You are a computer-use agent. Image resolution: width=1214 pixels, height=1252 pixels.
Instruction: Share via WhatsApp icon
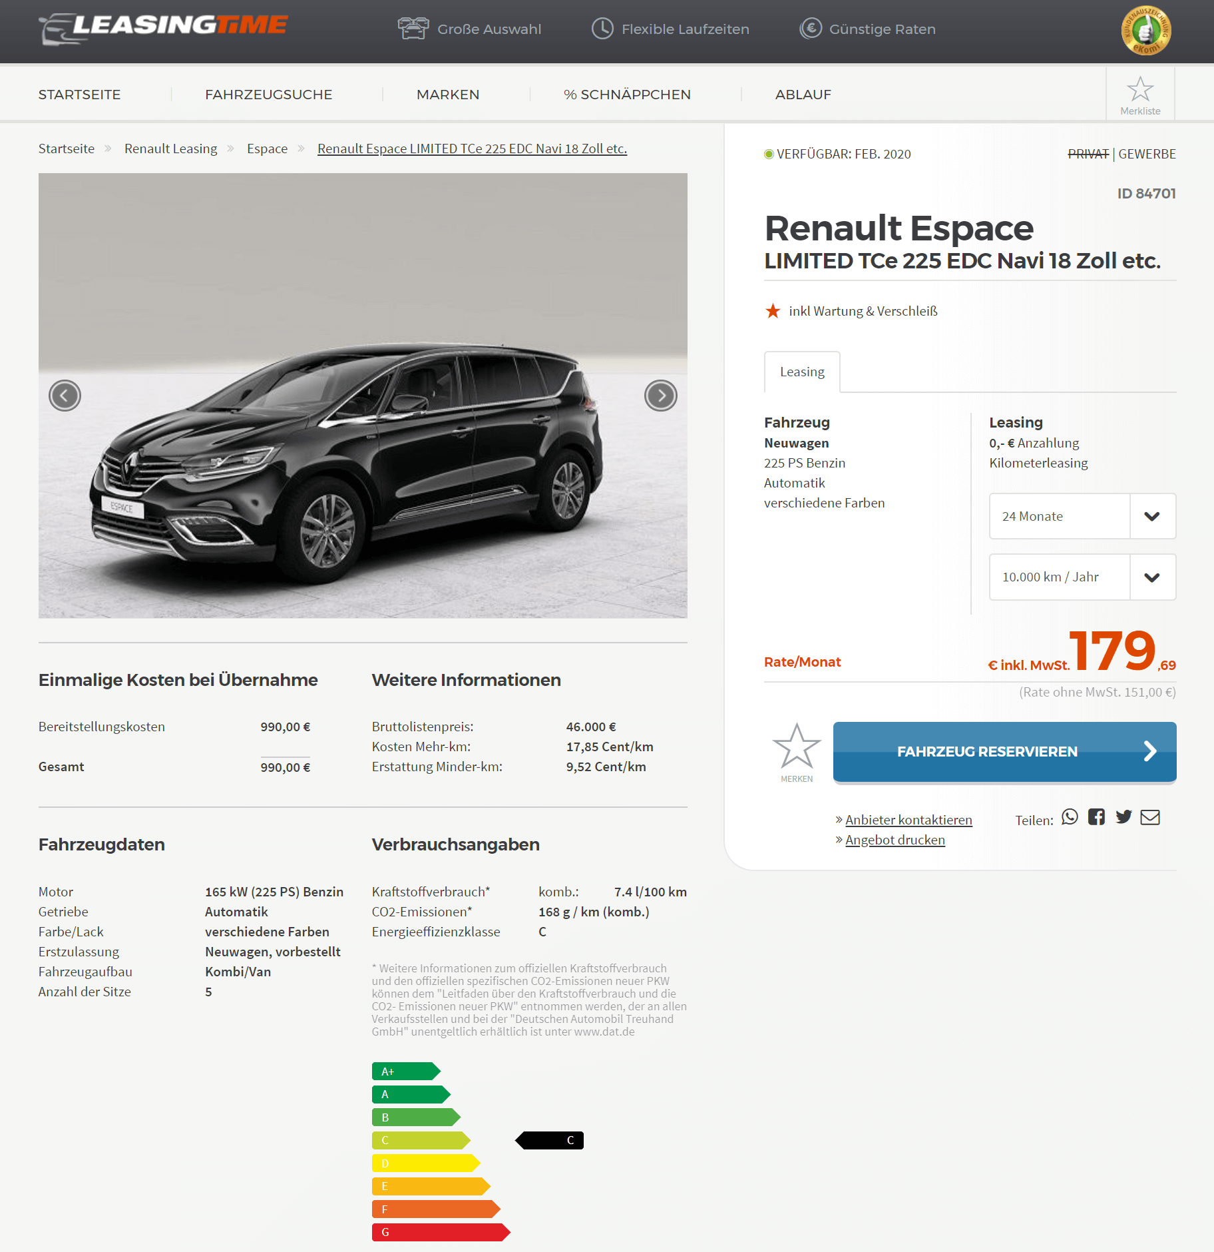click(x=1070, y=817)
